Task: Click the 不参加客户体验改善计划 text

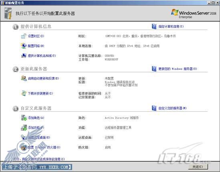Action: tap(121, 85)
